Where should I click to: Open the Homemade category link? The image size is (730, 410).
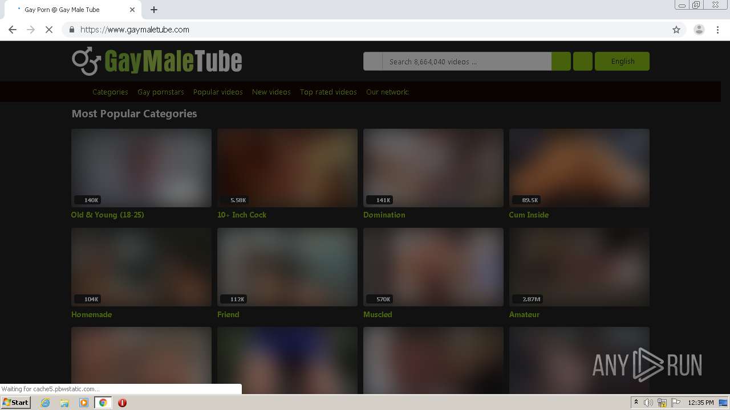(x=91, y=314)
